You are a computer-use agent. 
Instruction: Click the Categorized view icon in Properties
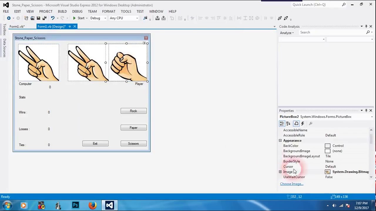coord(282,124)
